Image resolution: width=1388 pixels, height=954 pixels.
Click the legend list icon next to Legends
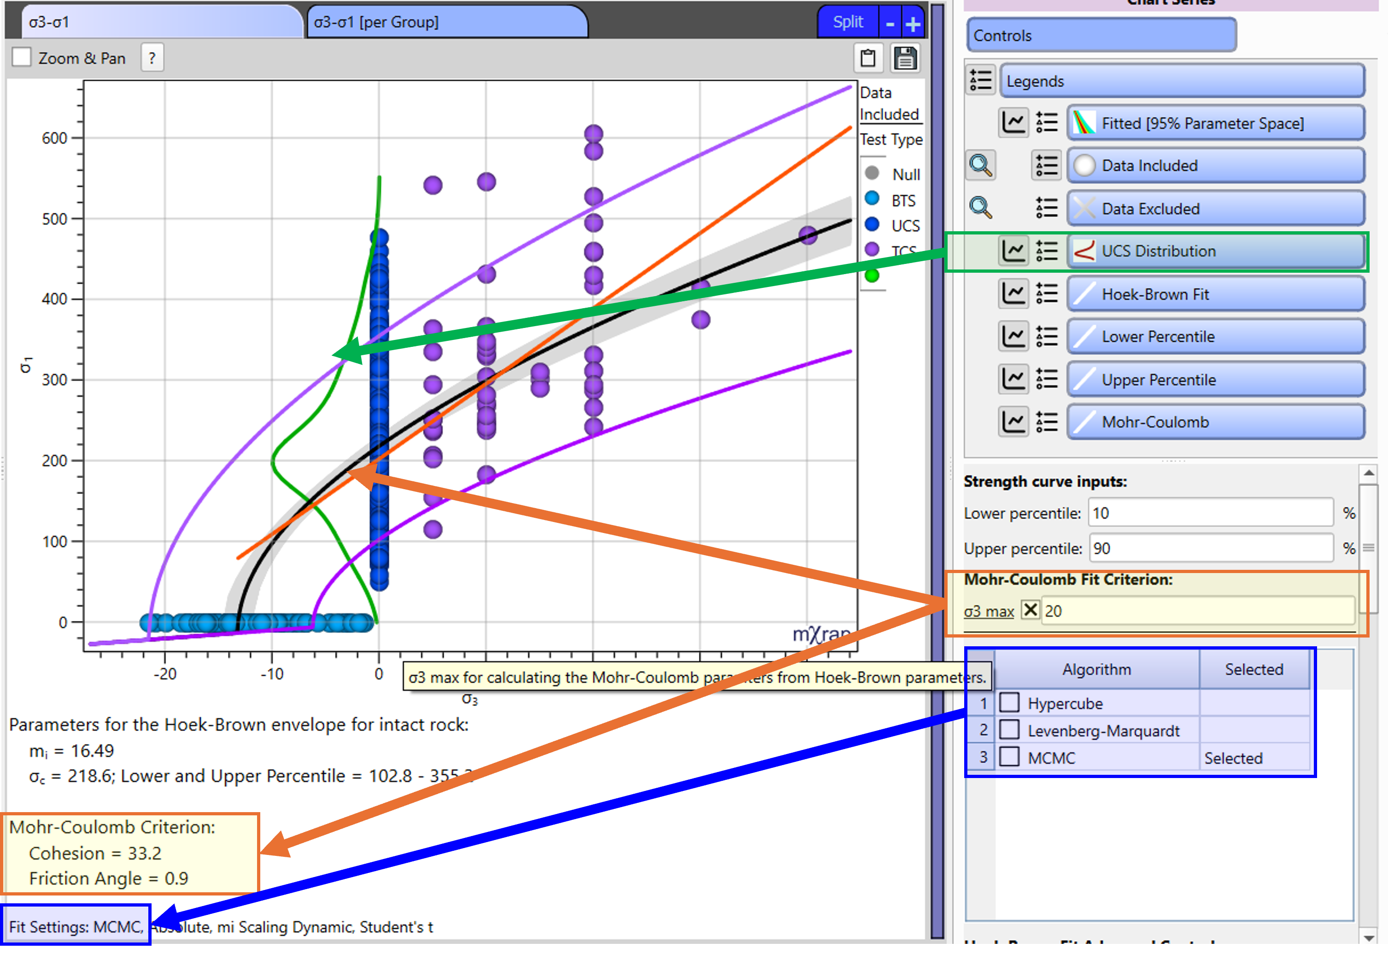tap(980, 80)
